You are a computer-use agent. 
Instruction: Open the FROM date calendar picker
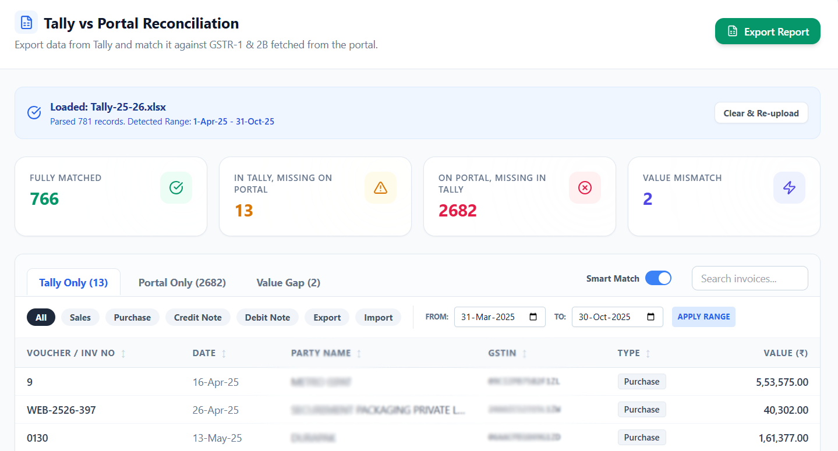pyautogui.click(x=533, y=317)
